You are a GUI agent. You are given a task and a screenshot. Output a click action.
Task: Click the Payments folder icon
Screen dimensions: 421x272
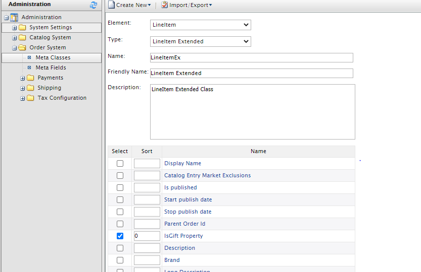(30, 78)
